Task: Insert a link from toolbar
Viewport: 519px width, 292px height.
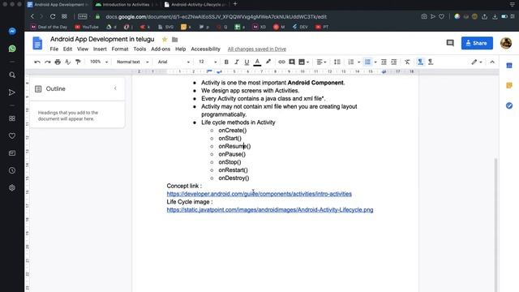Action: point(281,62)
